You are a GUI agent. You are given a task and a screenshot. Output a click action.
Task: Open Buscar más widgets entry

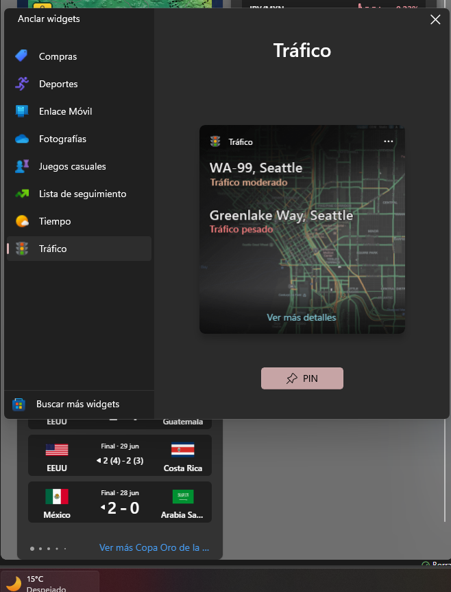tap(79, 405)
